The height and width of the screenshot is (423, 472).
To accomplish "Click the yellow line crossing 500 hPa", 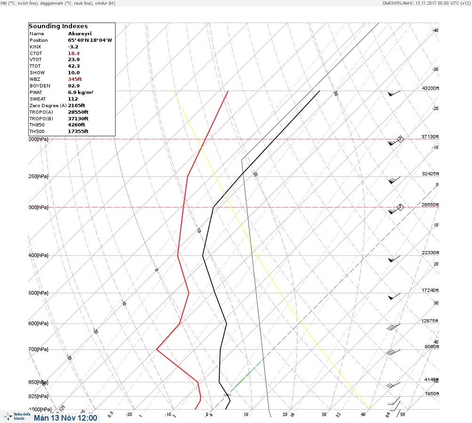I will pyautogui.click(x=280, y=293).
